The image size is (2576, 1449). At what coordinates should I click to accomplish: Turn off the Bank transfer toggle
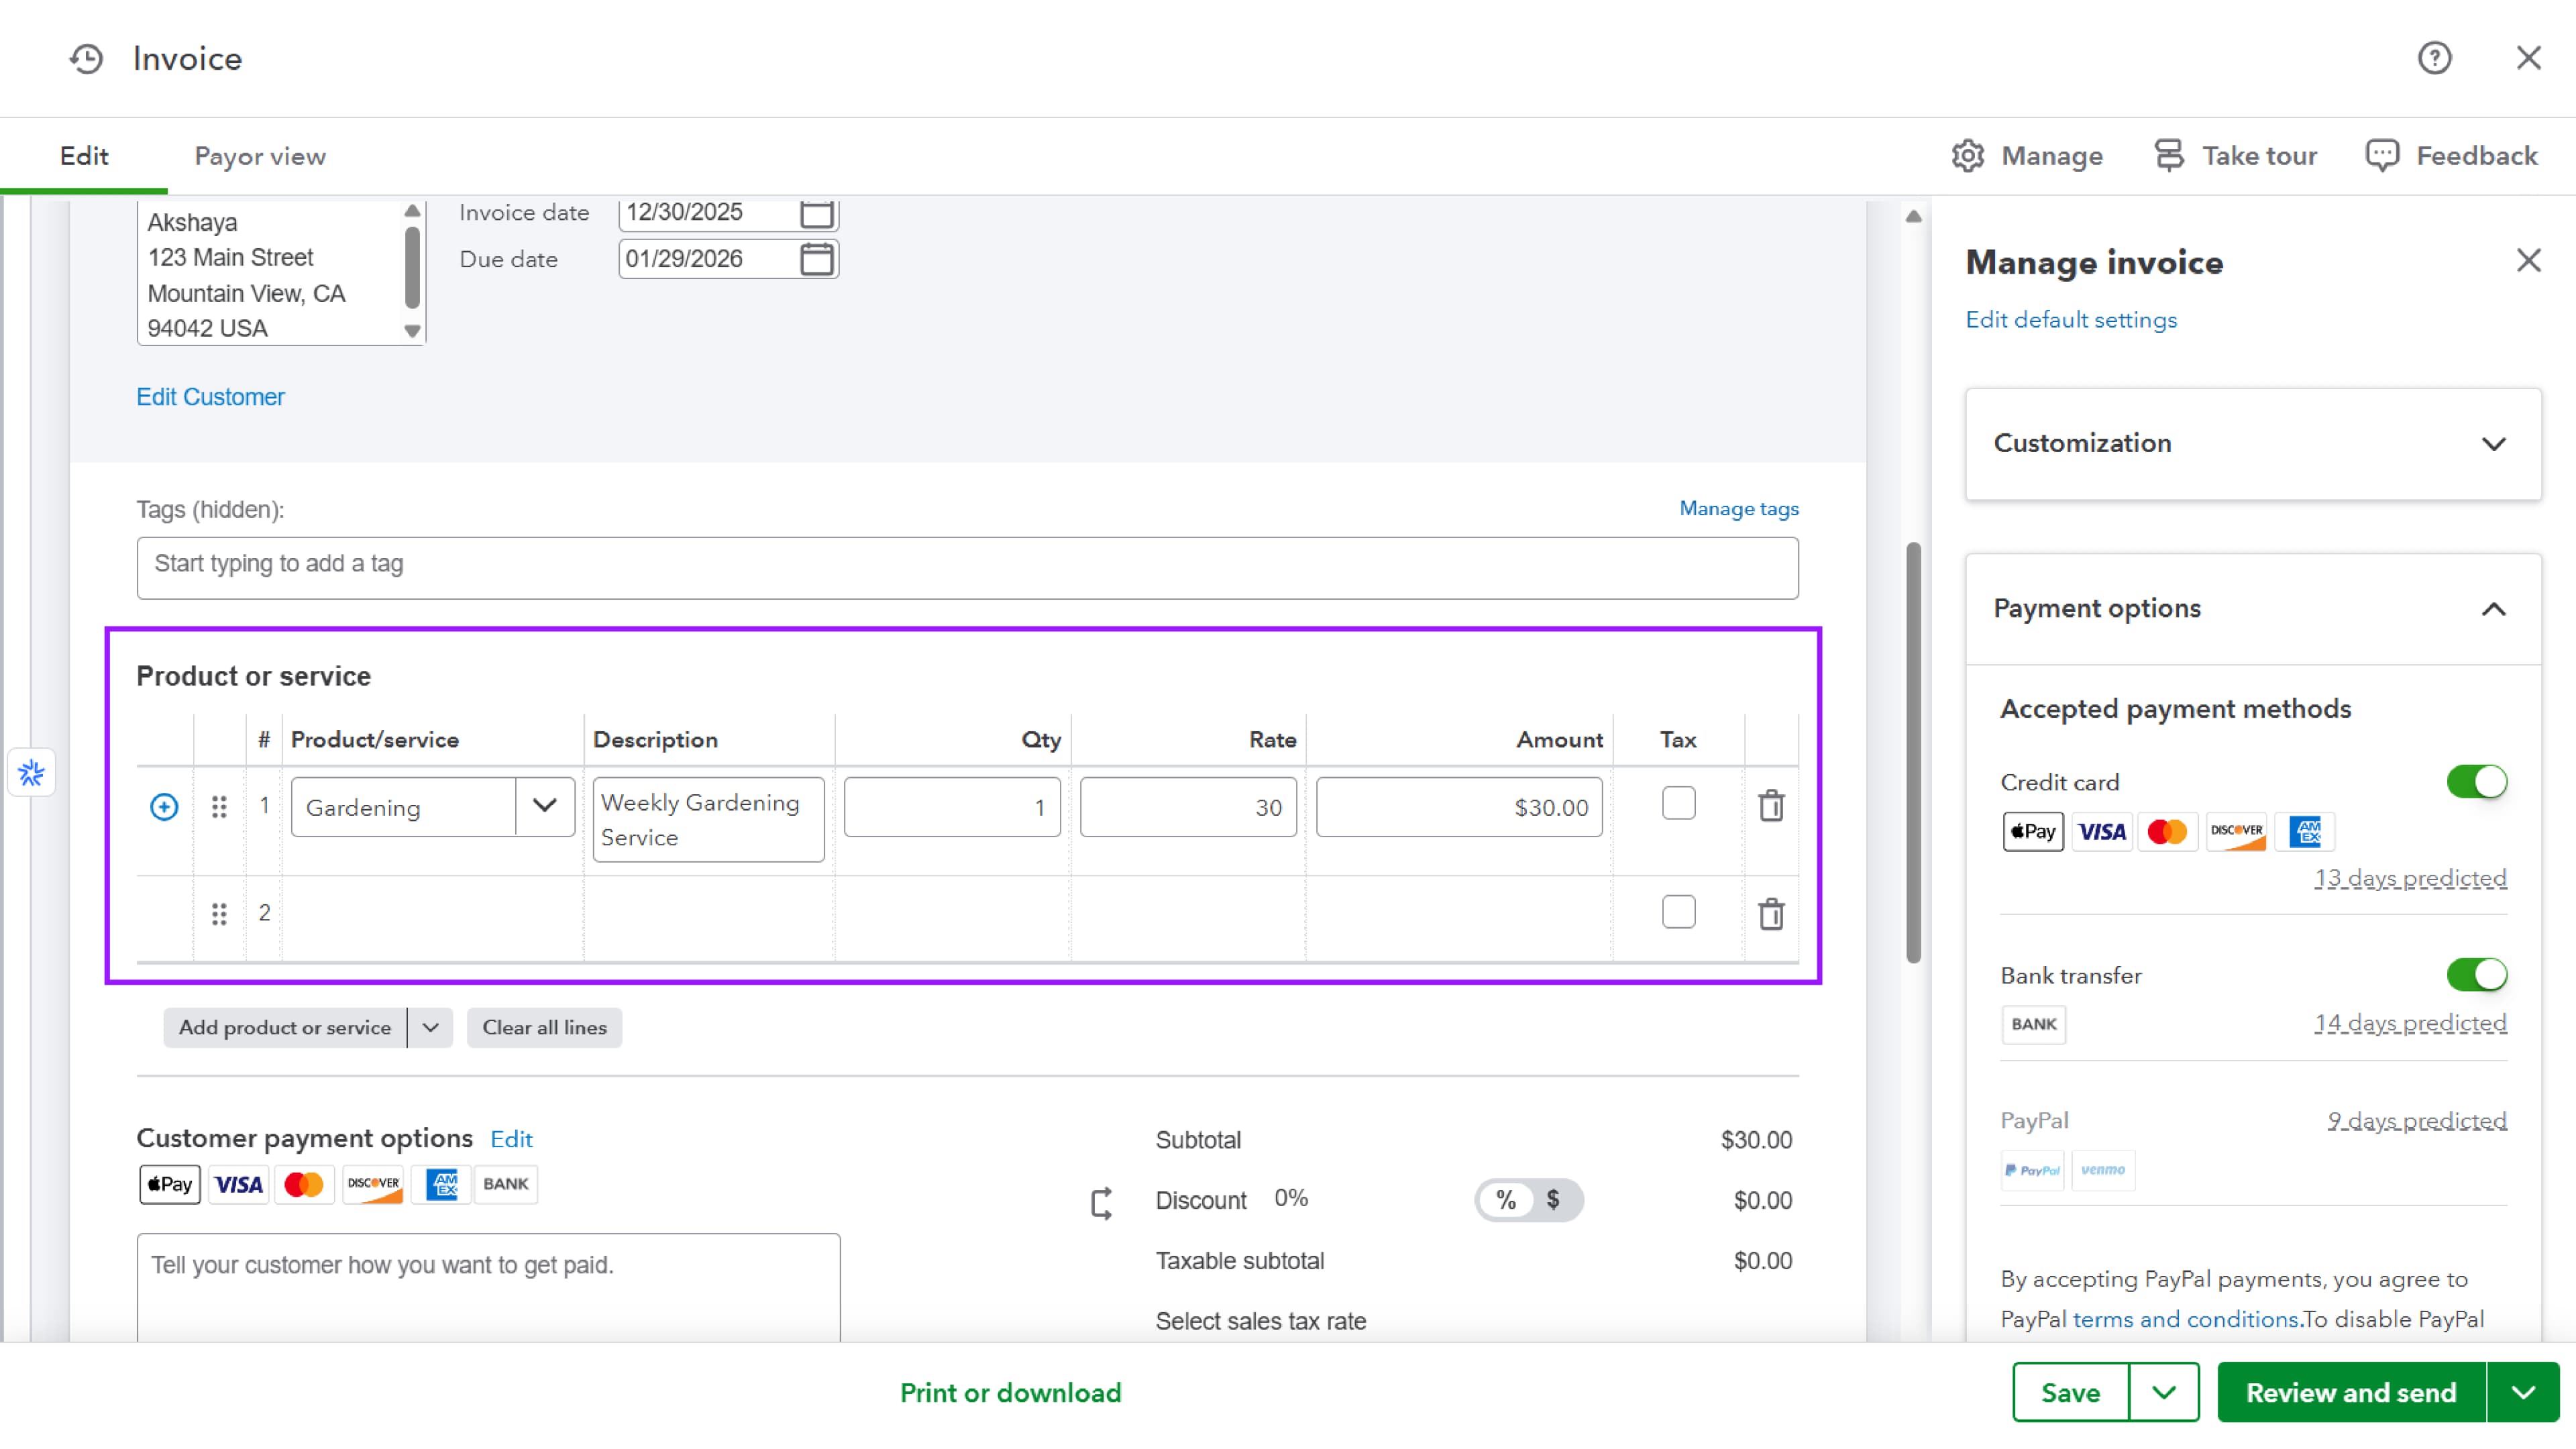pos(2476,975)
